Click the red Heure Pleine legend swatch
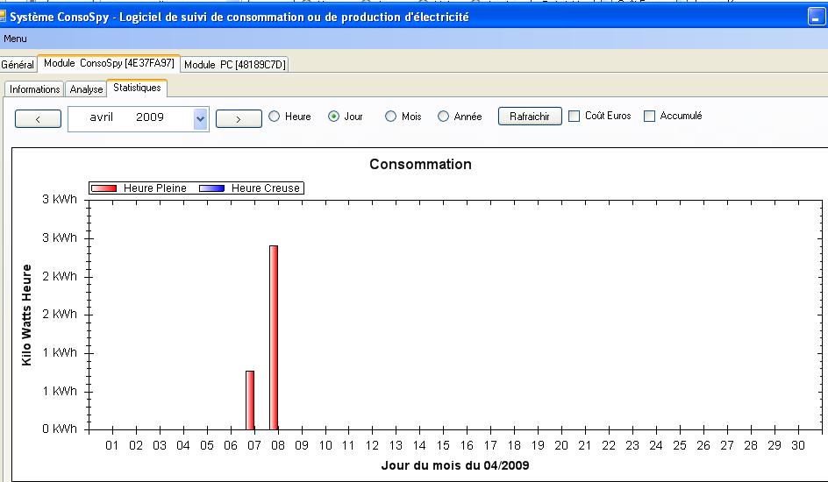 104,188
